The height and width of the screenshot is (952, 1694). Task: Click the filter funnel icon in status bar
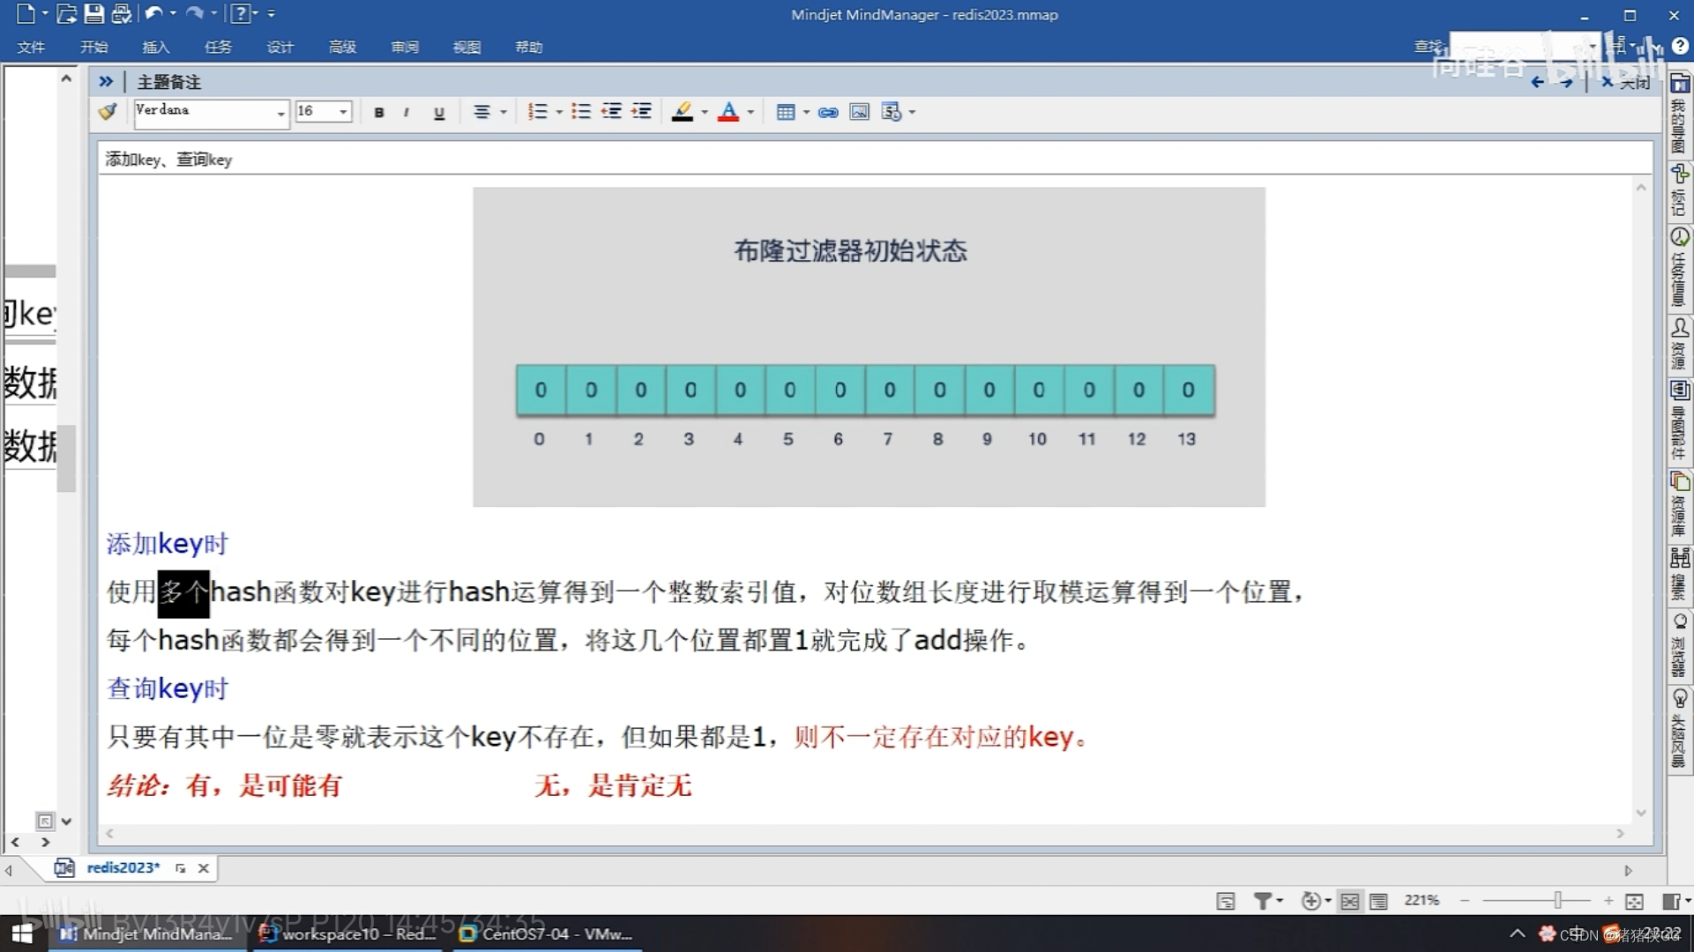(x=1263, y=901)
